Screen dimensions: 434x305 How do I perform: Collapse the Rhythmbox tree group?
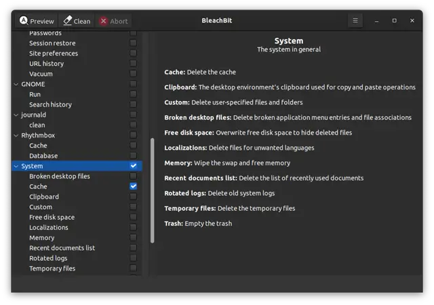(x=16, y=136)
